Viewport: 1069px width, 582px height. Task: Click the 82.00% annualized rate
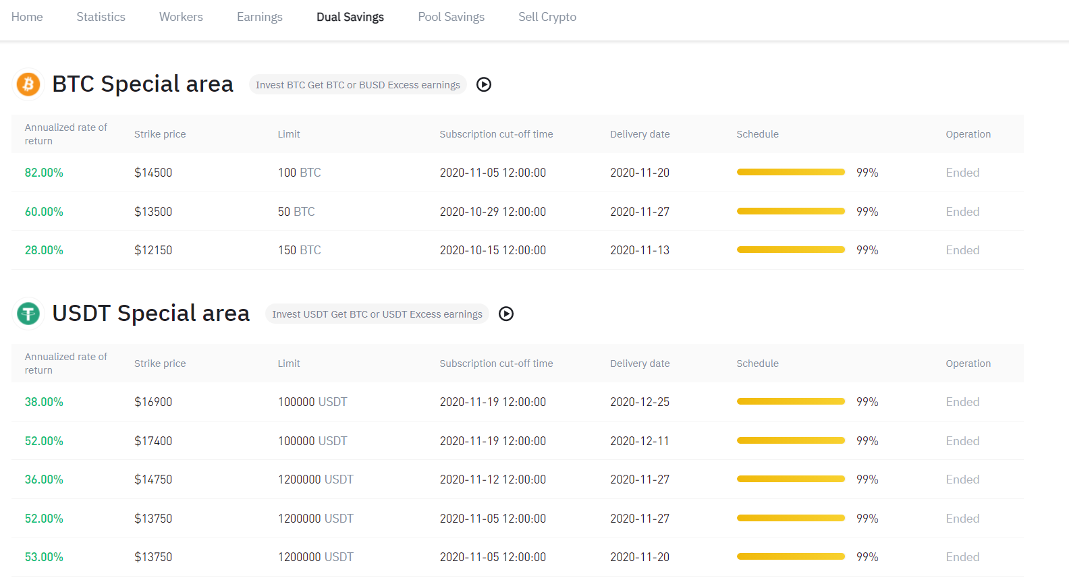click(x=44, y=173)
